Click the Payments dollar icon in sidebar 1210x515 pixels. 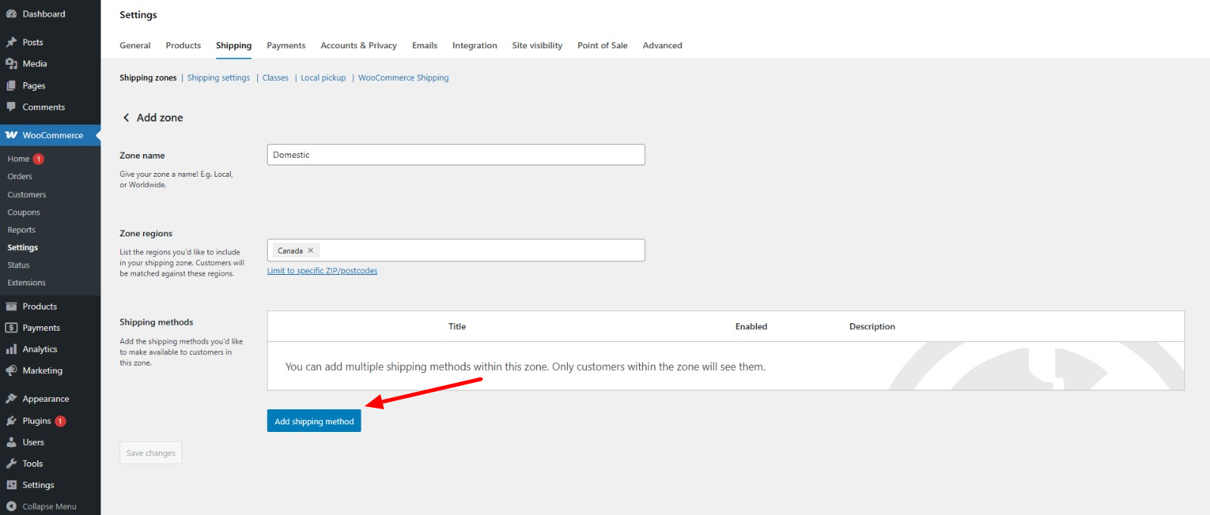11,328
